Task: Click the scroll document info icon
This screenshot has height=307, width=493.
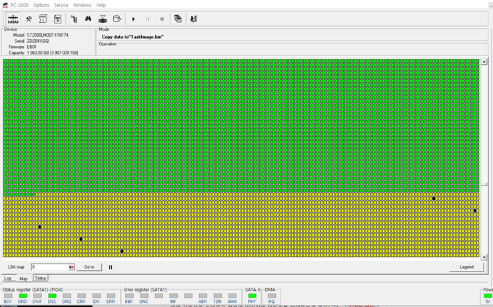Action: [44, 19]
